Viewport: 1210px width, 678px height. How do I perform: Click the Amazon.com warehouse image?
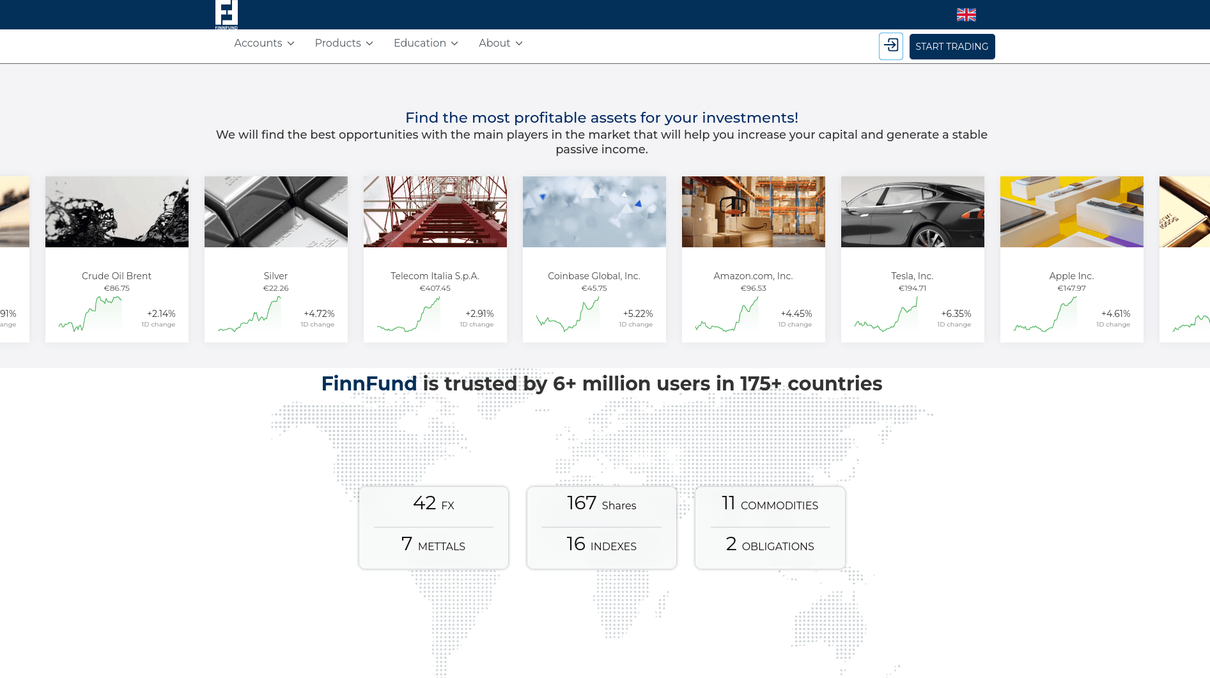754,212
